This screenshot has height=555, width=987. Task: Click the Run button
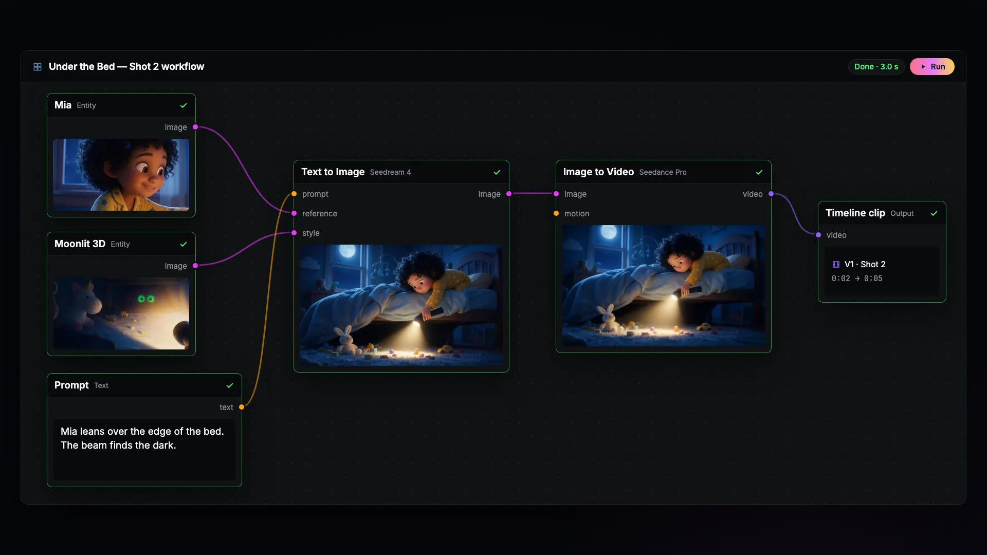pos(932,67)
